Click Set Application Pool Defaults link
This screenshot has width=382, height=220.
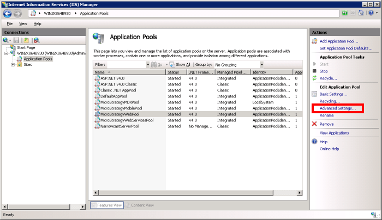pyautogui.click(x=346, y=48)
